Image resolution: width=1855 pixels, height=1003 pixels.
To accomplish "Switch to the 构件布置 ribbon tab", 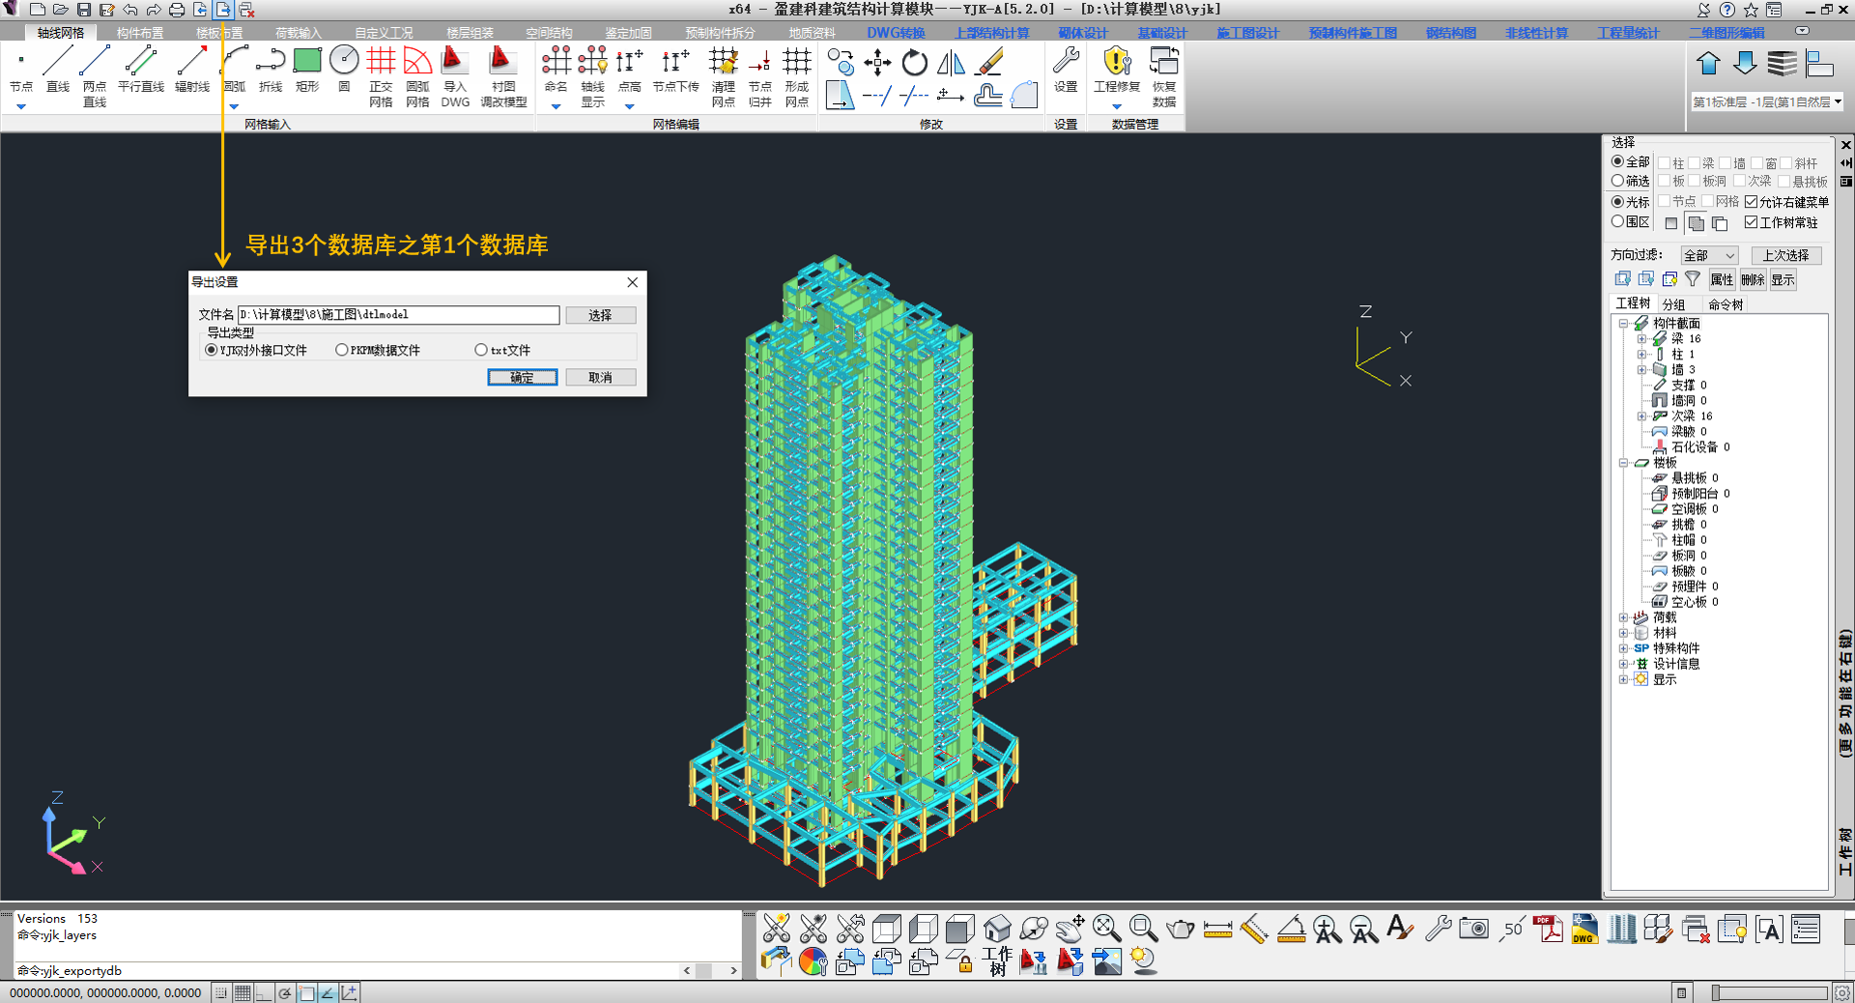I will pyautogui.click(x=140, y=33).
